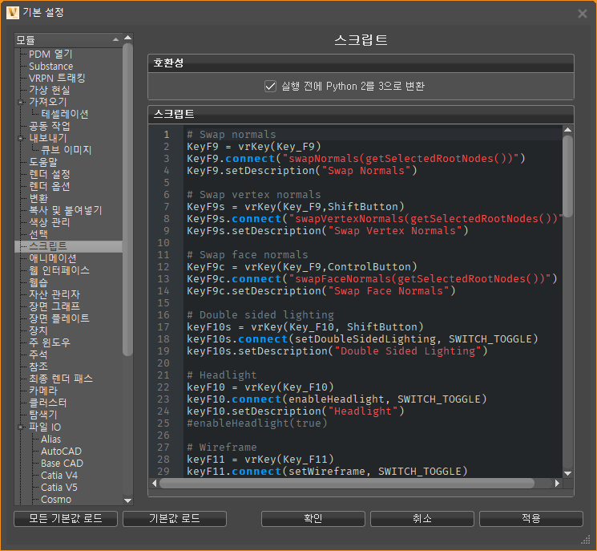Select 장면 플레이트 module
Viewport: 597px width, 551px height.
click(x=59, y=318)
